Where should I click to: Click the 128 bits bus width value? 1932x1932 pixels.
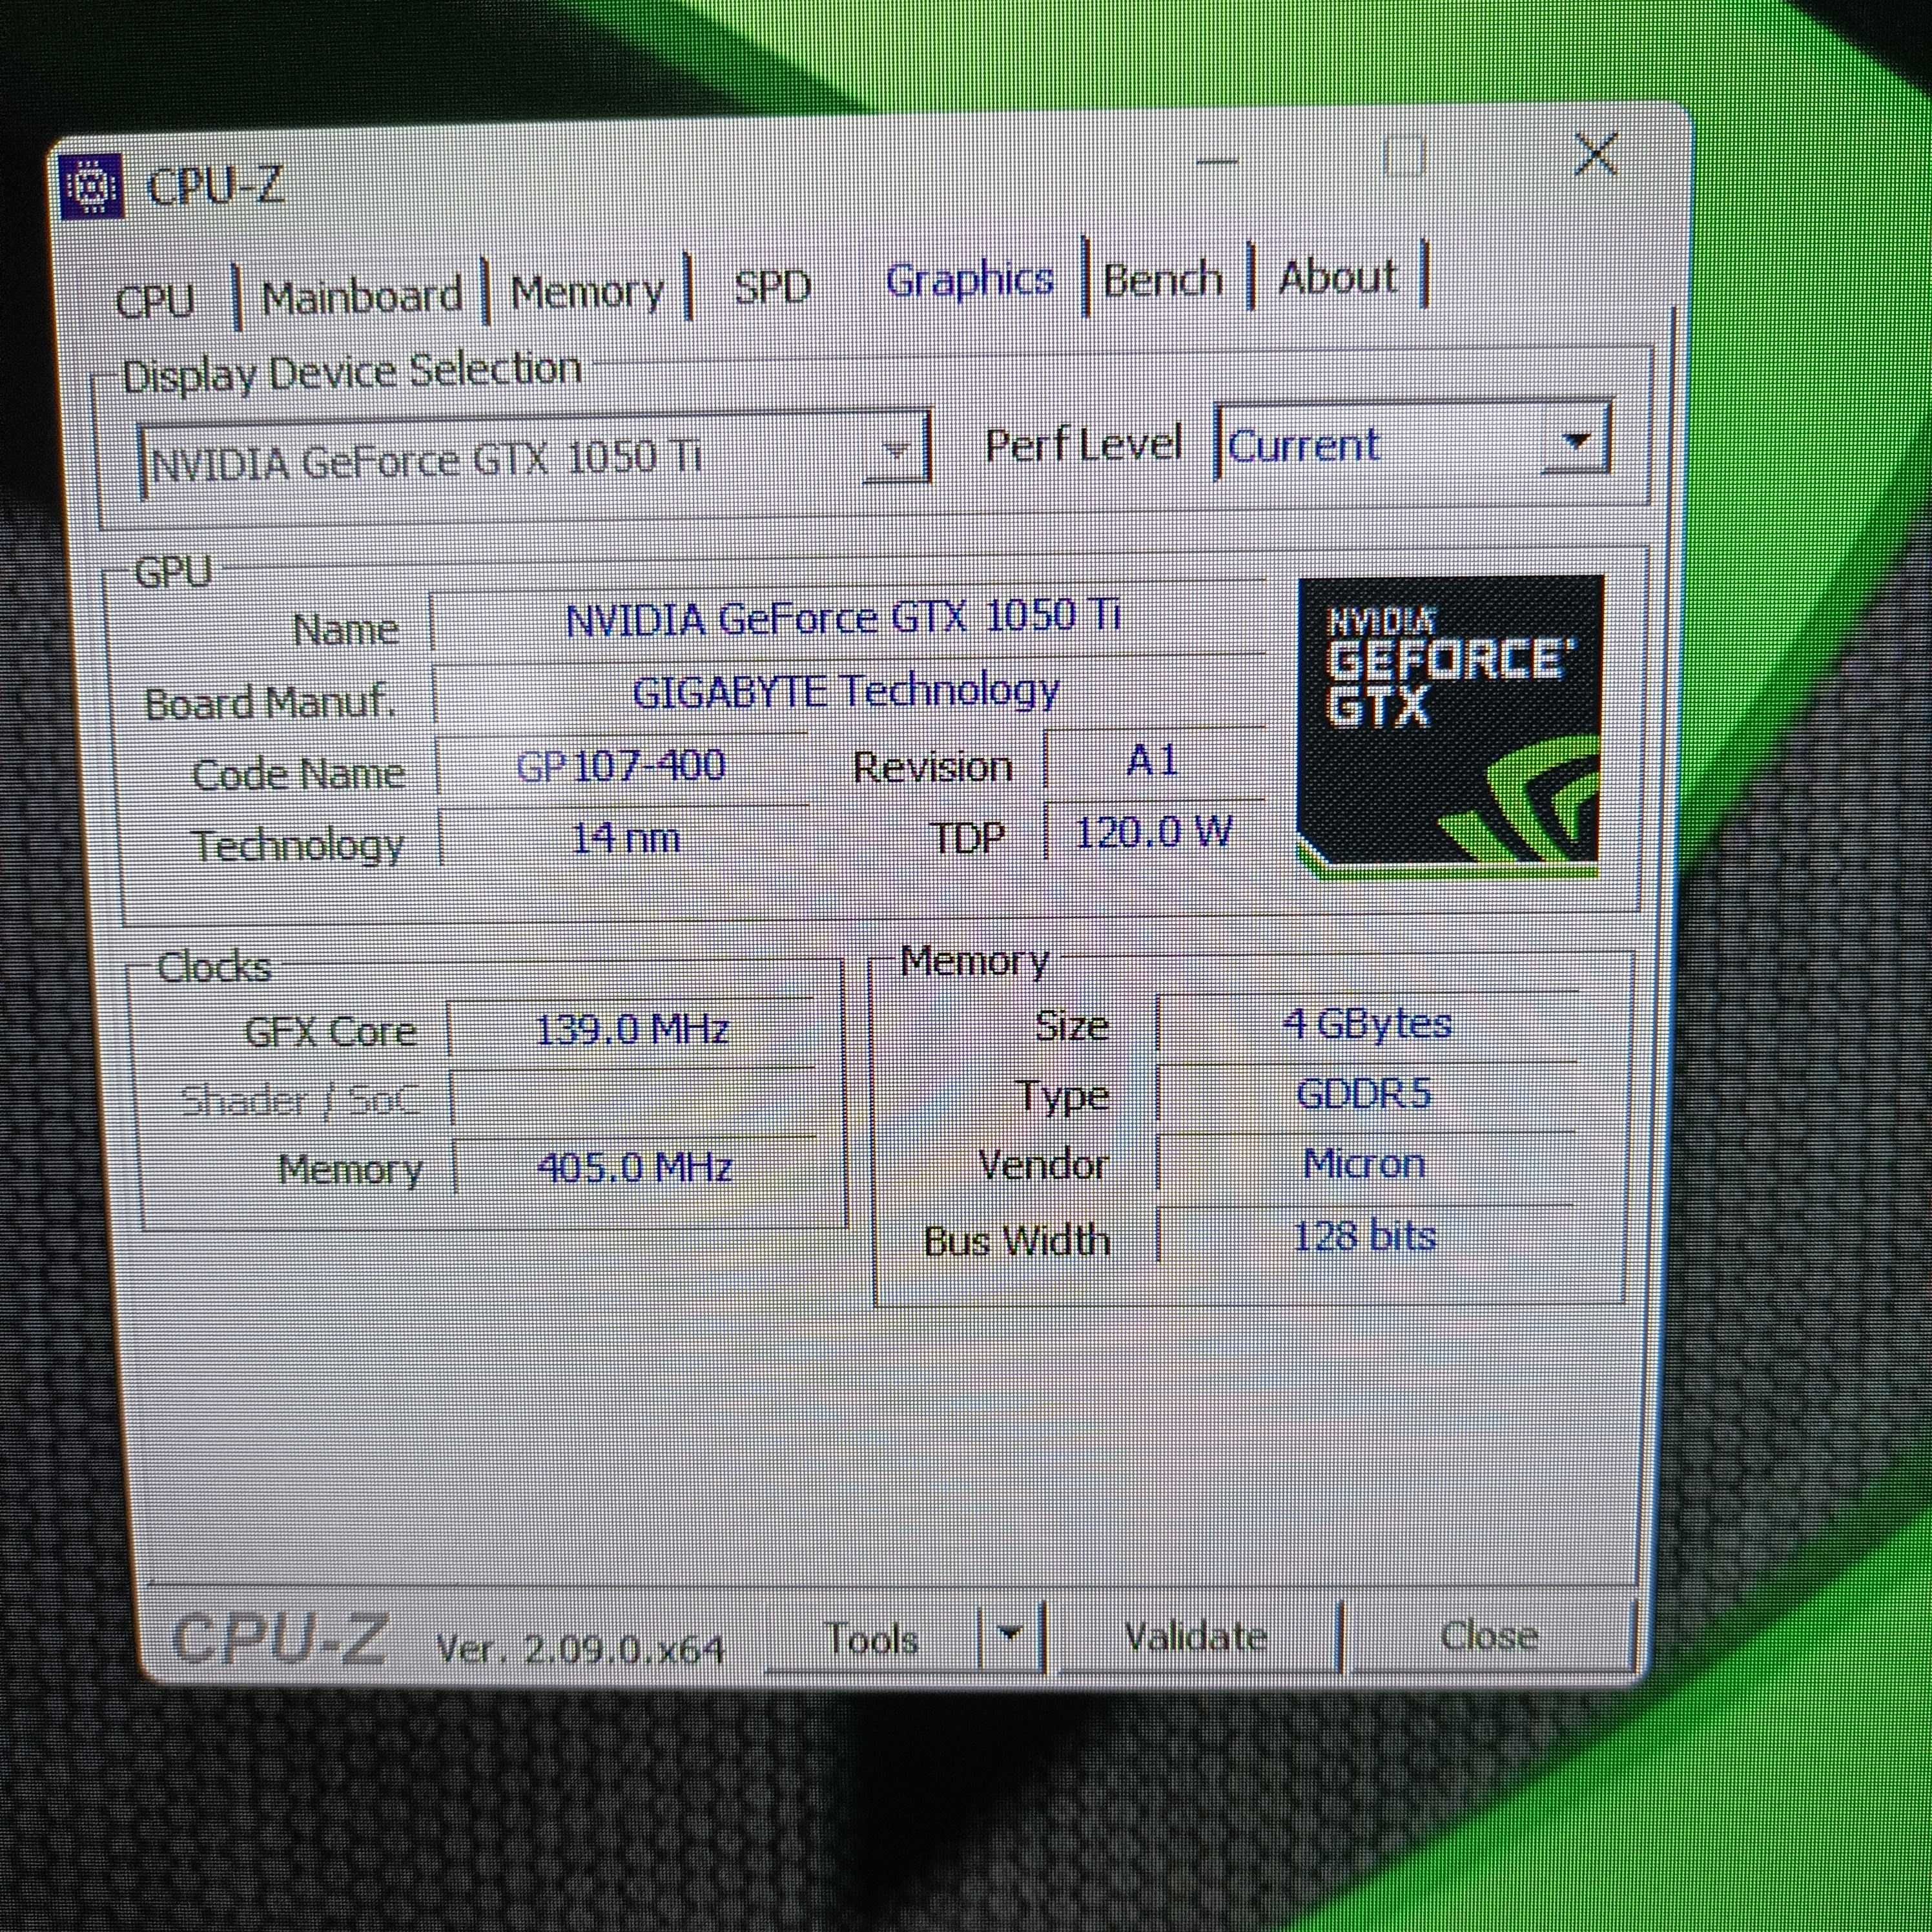pos(1364,1236)
